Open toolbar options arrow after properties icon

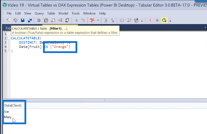(142, 21)
